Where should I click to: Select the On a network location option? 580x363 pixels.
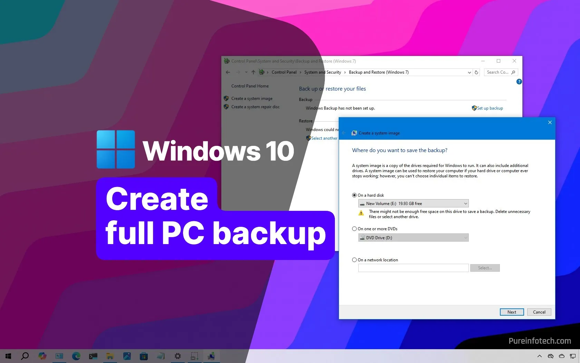point(354,260)
